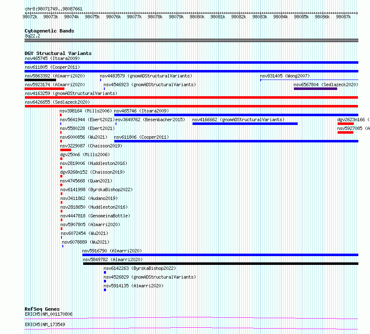Select nsv6141998 (ByrskaBishop2022) label
This screenshot has height=334, width=370.
point(96,189)
